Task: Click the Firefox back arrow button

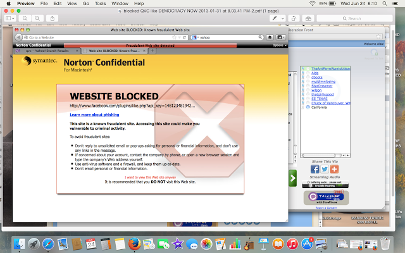Action: [x=18, y=37]
